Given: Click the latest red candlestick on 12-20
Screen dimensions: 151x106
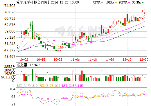Looking at the screenshot, I should coord(145,11).
